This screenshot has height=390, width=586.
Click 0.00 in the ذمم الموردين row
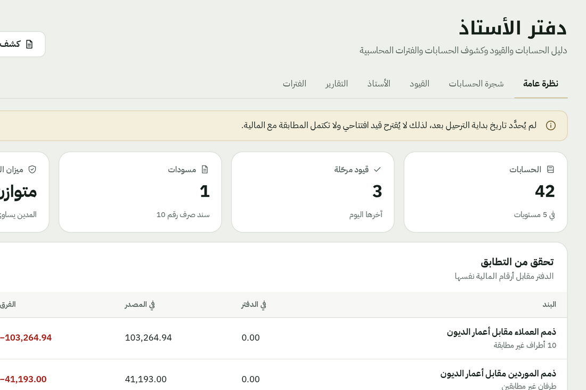click(x=250, y=379)
